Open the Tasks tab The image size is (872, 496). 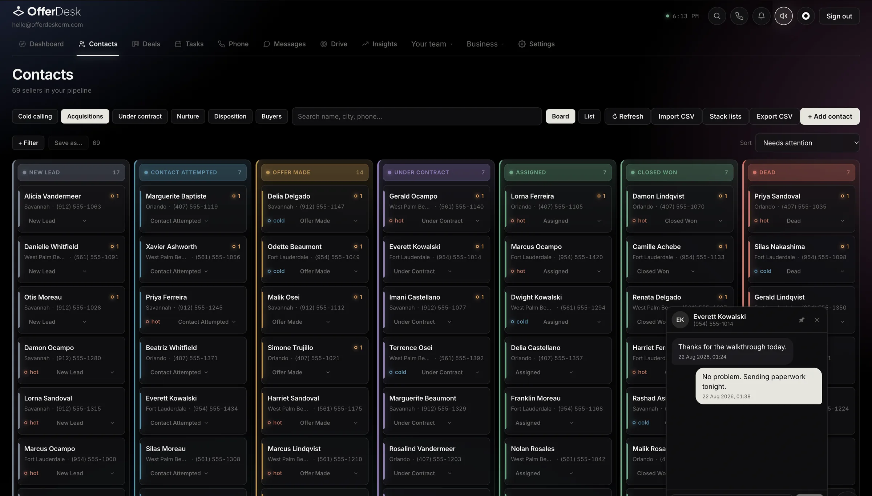(x=189, y=44)
